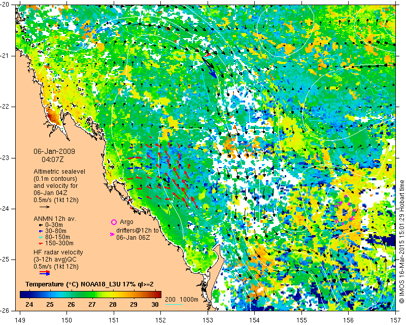Click the colorbar tick label '29'
The image size is (406, 325).
pos(133,304)
